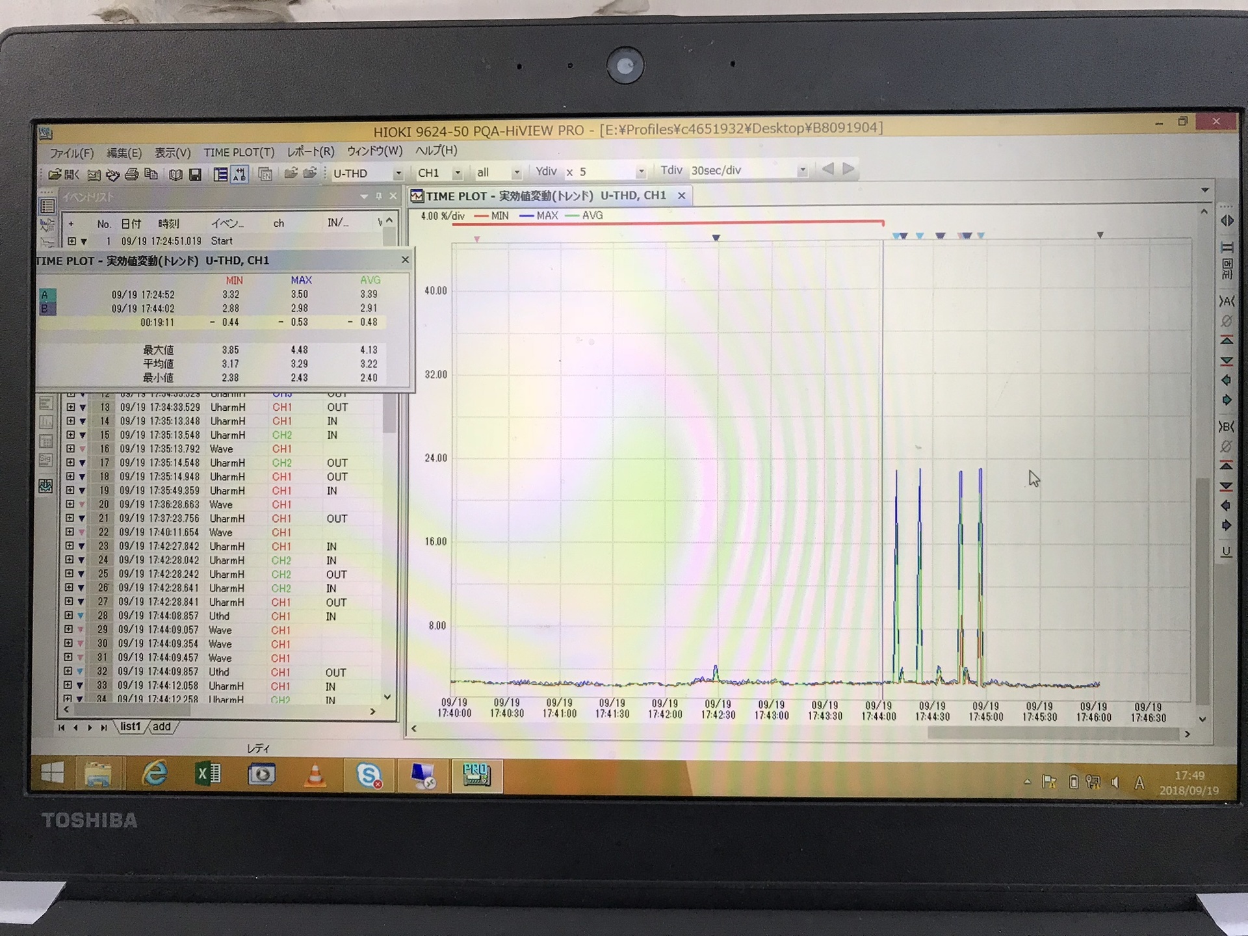Select event 33 UharmH row
This screenshot has height=936, width=1248.
226,686
